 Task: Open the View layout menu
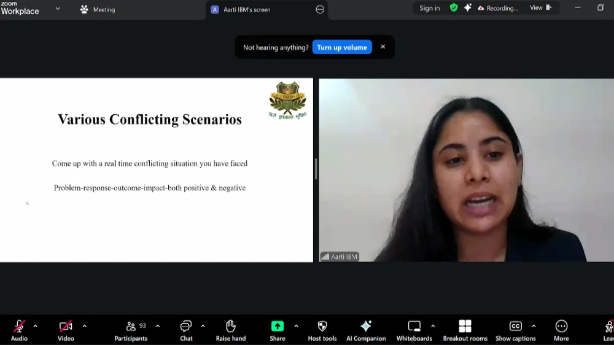coord(540,8)
